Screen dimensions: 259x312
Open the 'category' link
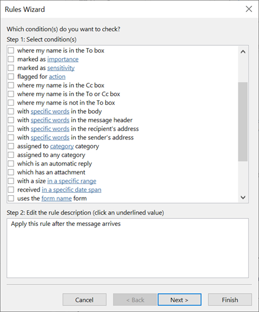coord(62,147)
